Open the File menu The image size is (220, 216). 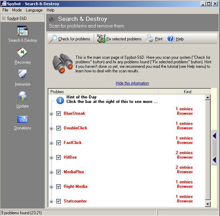5,10
